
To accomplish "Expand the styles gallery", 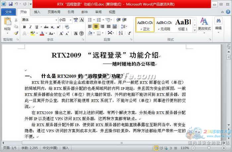I will click(195, 30).
